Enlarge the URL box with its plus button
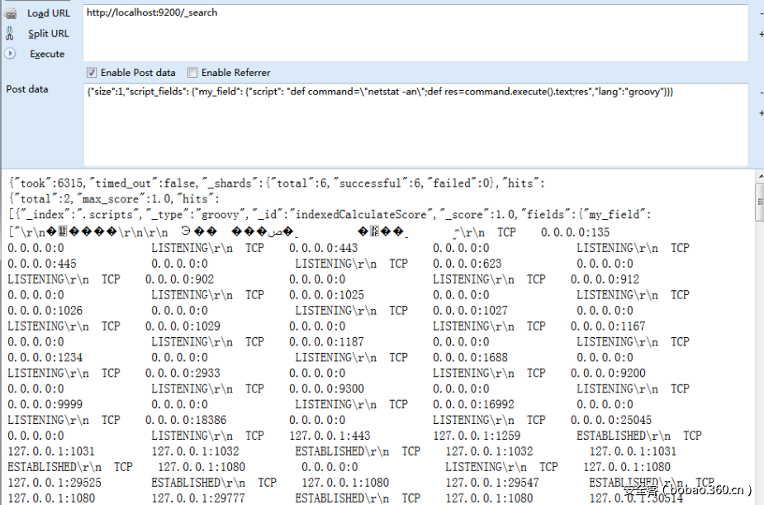 click(760, 34)
